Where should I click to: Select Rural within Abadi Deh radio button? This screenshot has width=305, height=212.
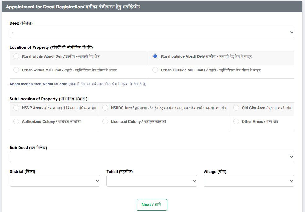16,56
